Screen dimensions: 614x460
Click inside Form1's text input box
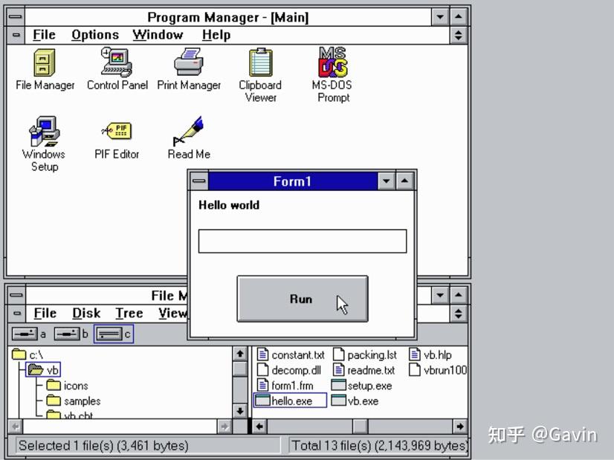302,240
